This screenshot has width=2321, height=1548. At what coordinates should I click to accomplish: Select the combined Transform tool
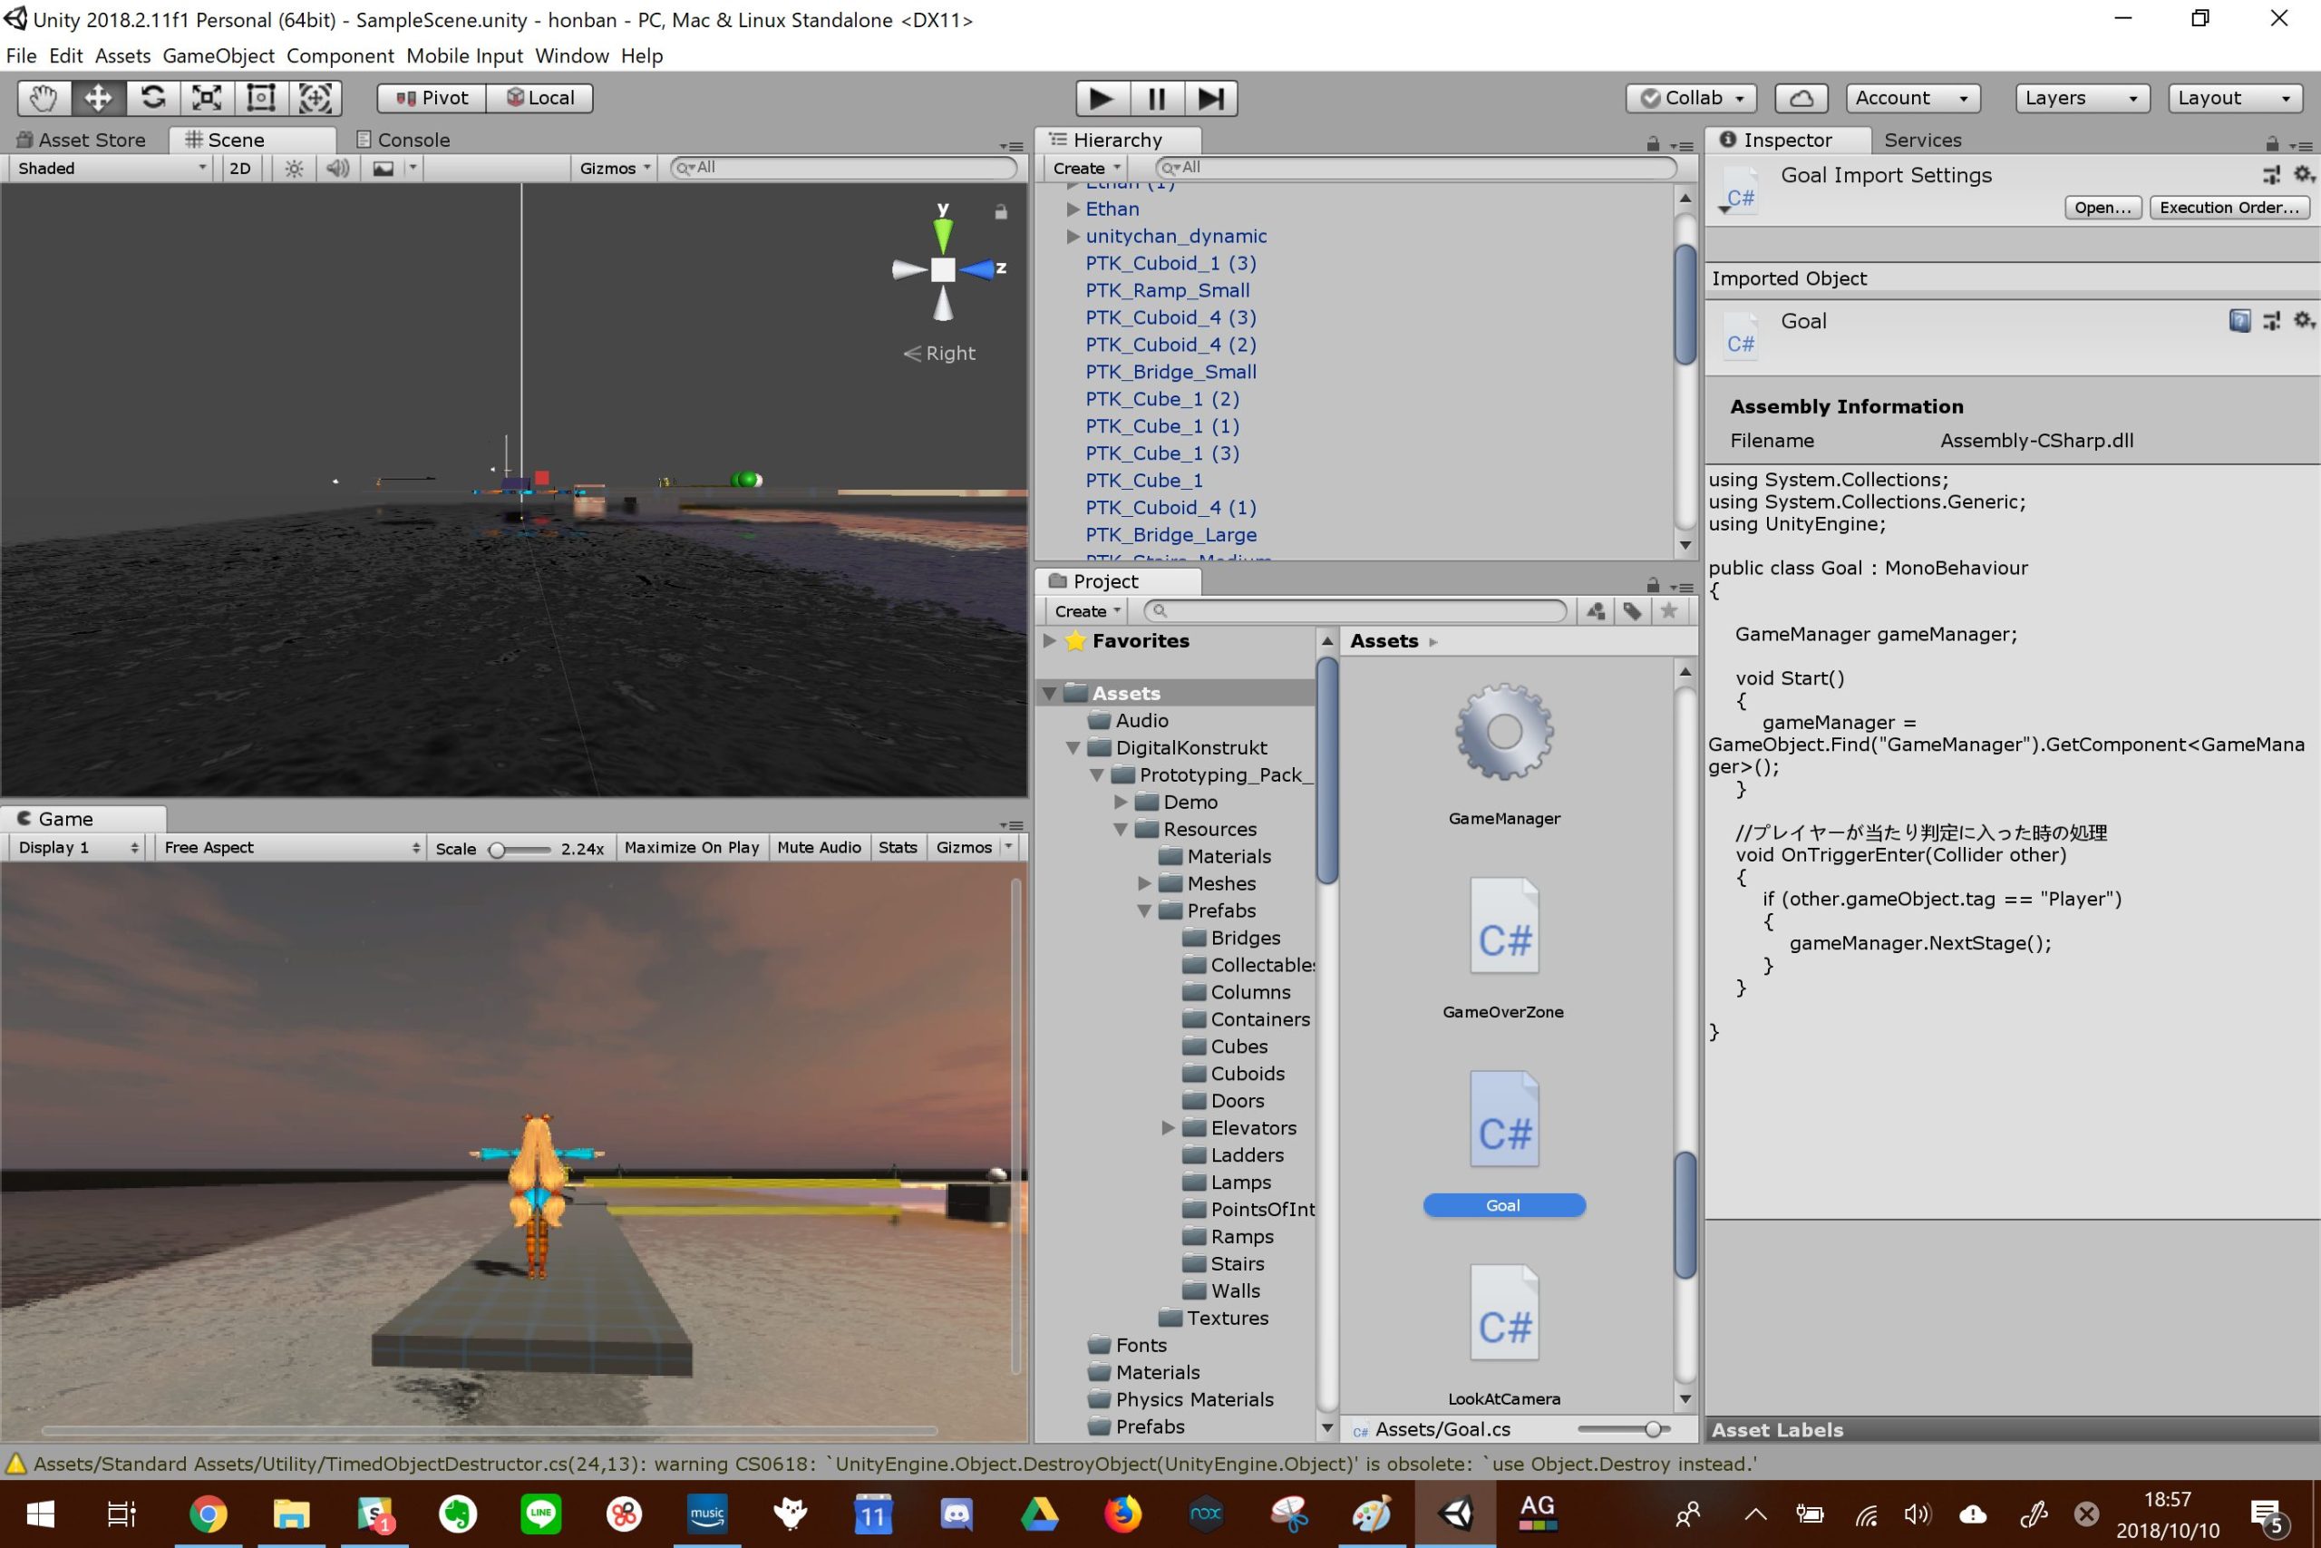pos(315,98)
